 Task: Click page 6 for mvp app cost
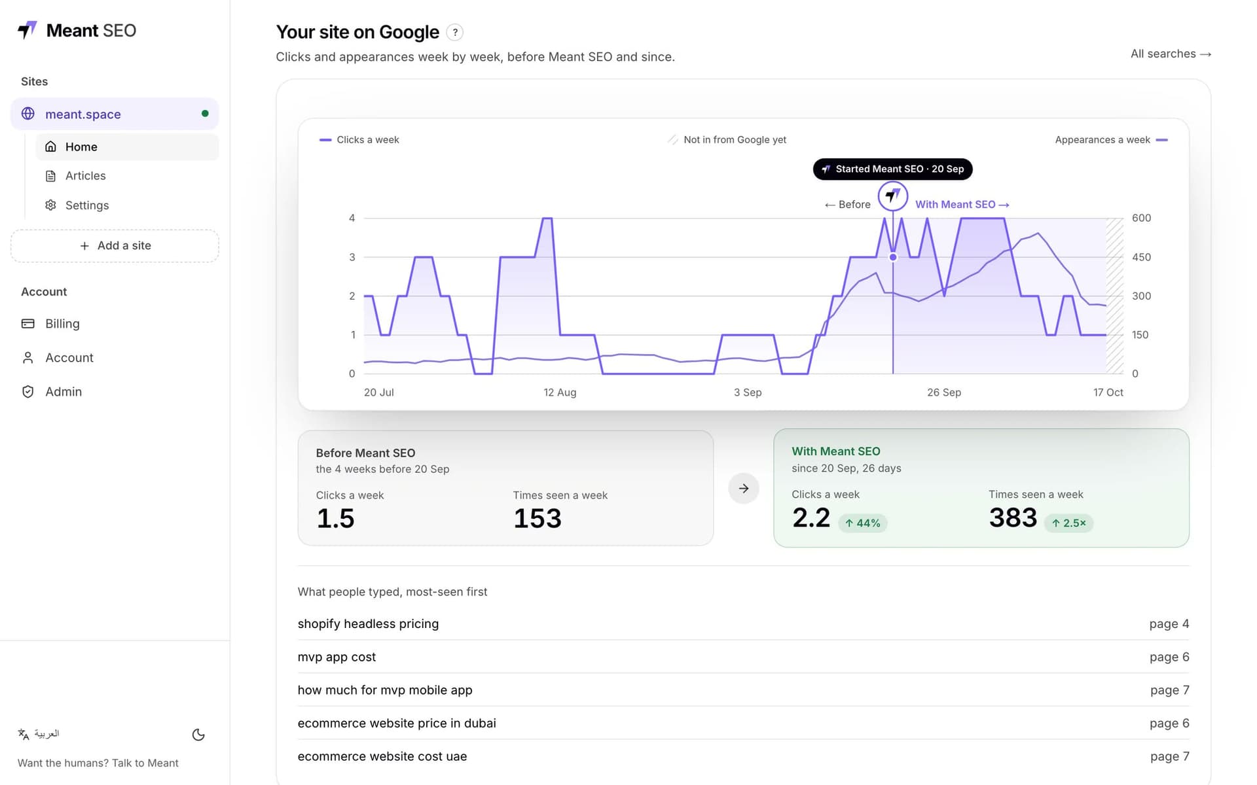(1169, 657)
